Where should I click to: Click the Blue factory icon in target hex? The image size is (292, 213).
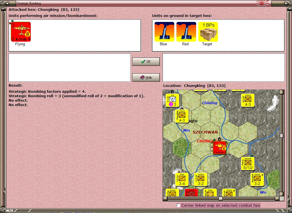coord(164,32)
